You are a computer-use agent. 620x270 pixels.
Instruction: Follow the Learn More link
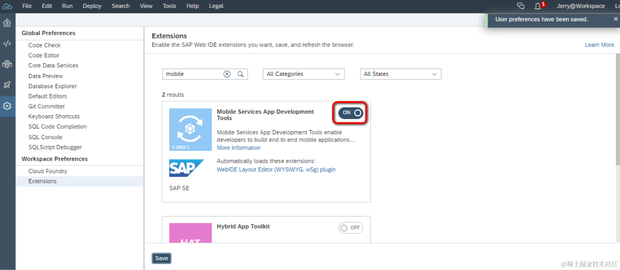(x=599, y=45)
